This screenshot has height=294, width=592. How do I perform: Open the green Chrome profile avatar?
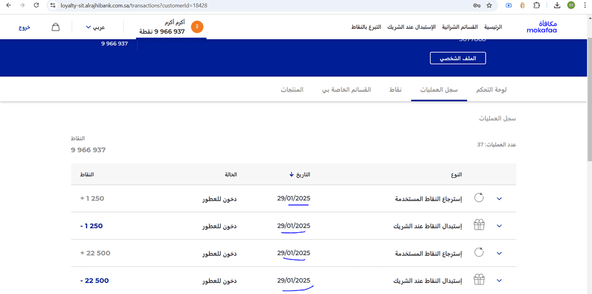pyautogui.click(x=571, y=5)
